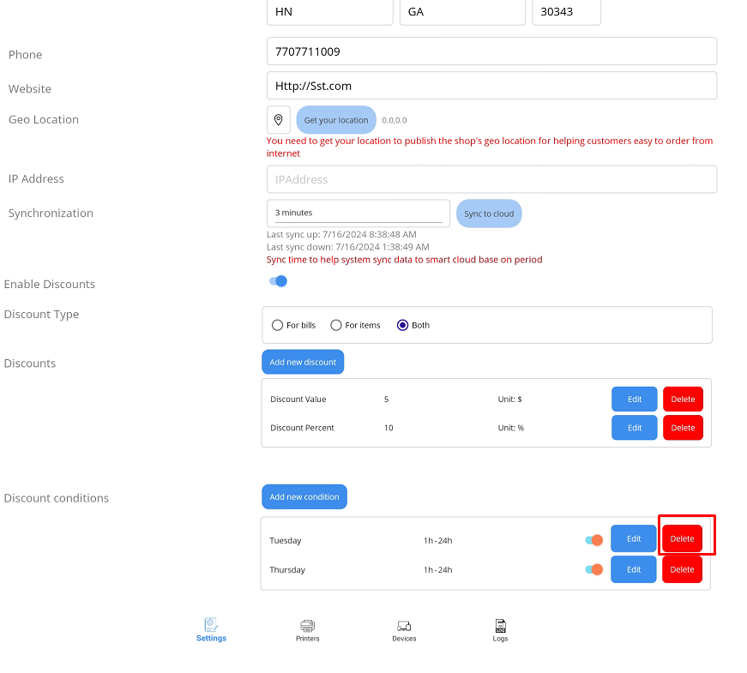747x673 pixels.
Task: Click the geo location pin icon
Action: point(279,120)
